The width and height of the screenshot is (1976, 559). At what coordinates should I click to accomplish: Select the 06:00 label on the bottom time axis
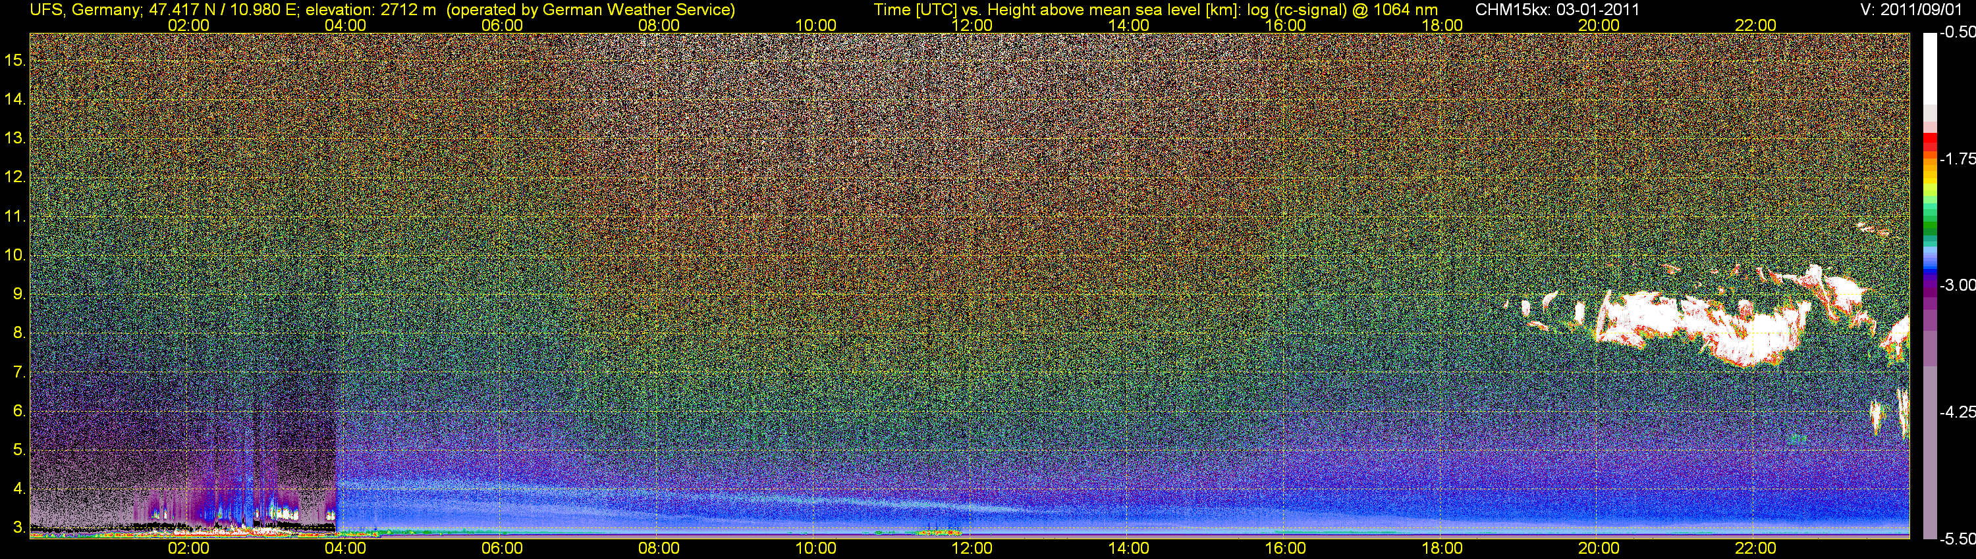[502, 548]
